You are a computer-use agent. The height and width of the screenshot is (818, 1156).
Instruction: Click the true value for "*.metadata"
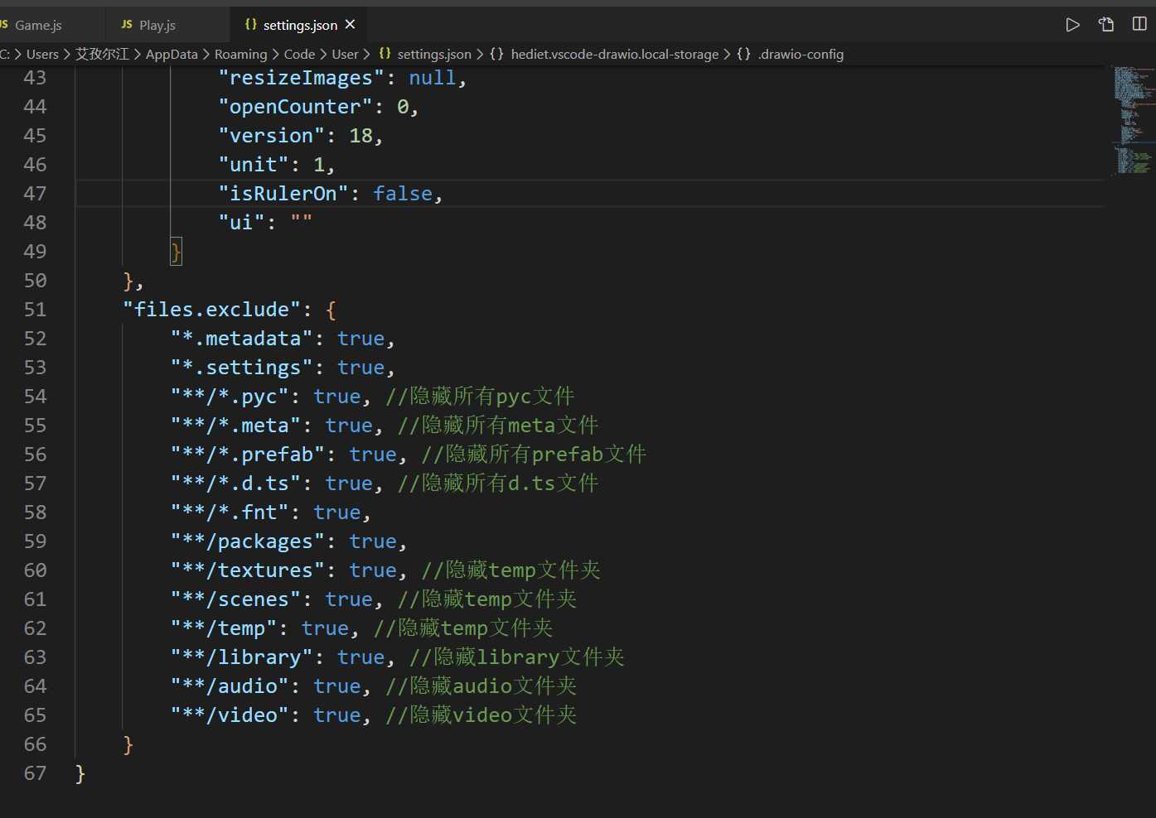pyautogui.click(x=361, y=339)
